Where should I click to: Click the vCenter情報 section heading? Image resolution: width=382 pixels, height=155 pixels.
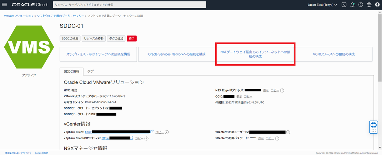(x=77, y=124)
